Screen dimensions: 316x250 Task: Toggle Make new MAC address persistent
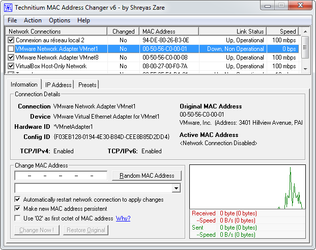click(x=18, y=209)
